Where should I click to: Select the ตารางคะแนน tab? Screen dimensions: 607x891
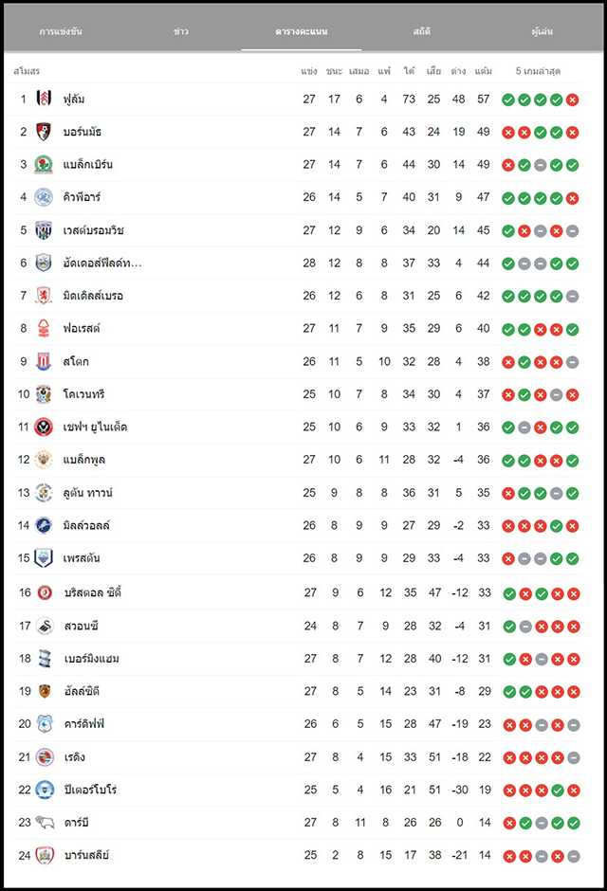pos(302,31)
